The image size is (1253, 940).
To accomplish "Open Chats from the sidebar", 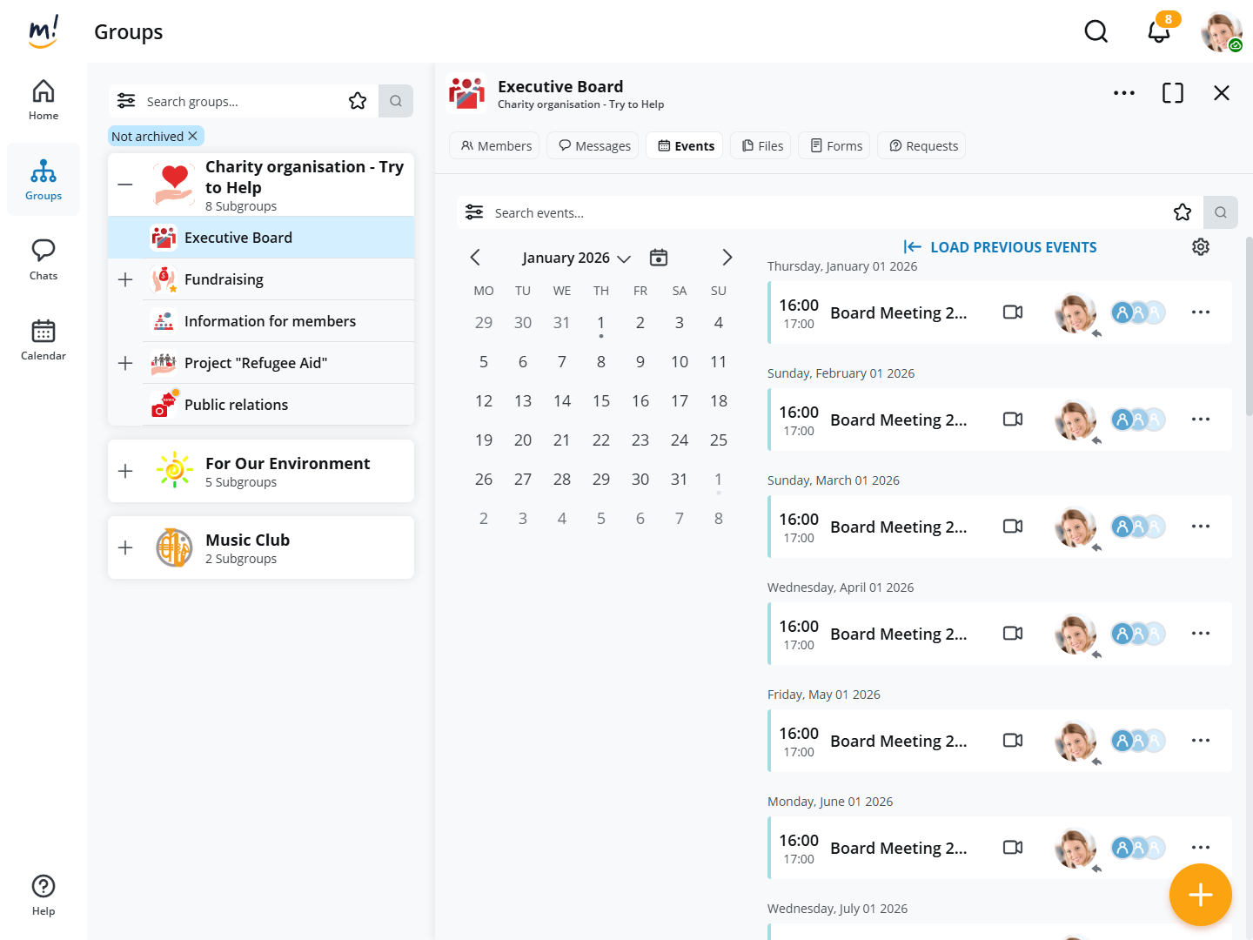I will tap(44, 259).
